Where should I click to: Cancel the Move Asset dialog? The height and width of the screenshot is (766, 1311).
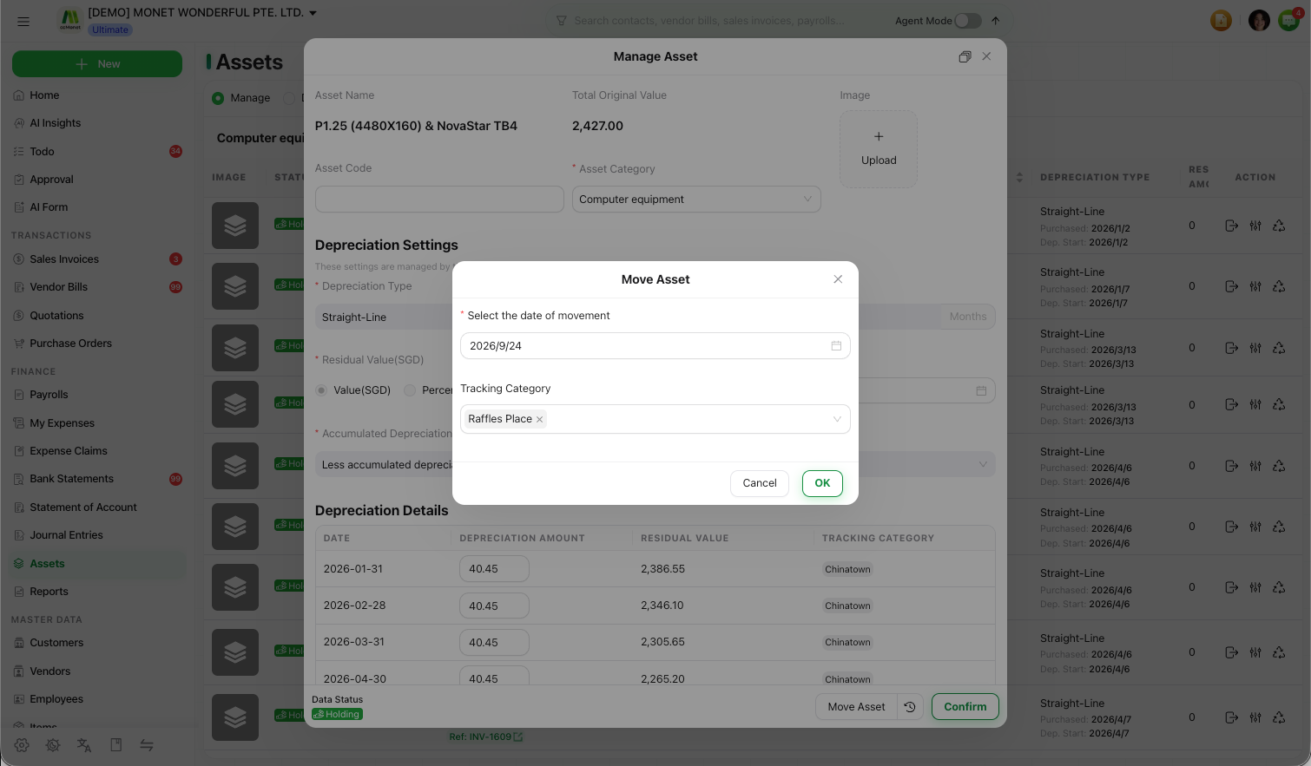(760, 483)
